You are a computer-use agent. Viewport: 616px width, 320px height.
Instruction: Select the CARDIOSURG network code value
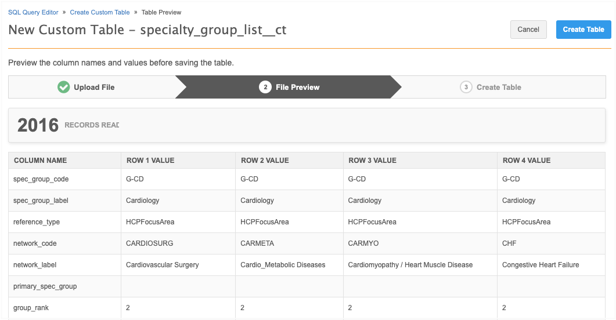click(x=149, y=243)
